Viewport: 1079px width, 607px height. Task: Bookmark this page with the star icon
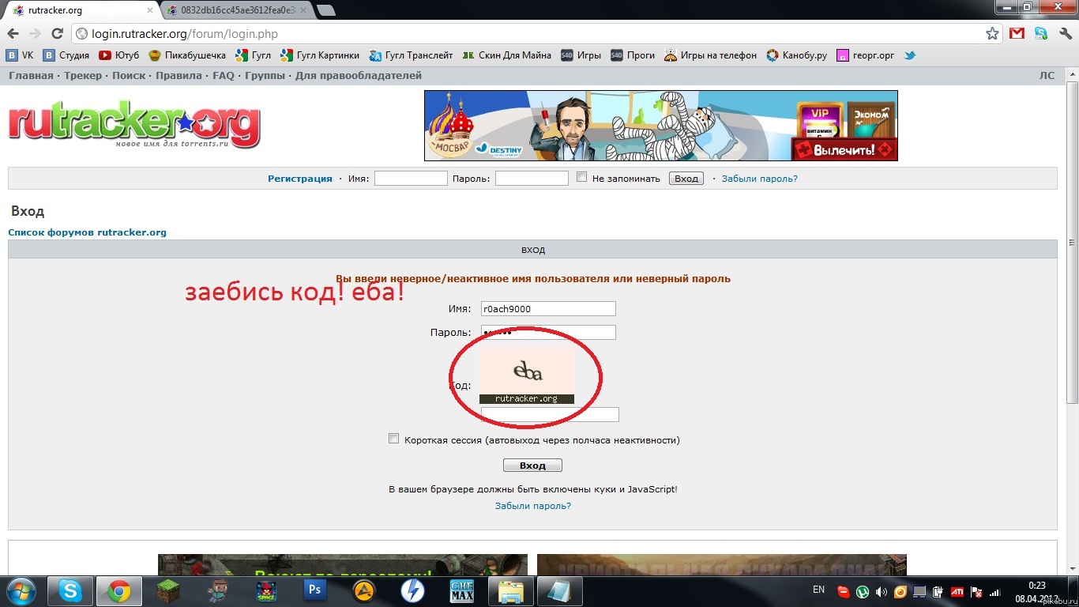[992, 34]
